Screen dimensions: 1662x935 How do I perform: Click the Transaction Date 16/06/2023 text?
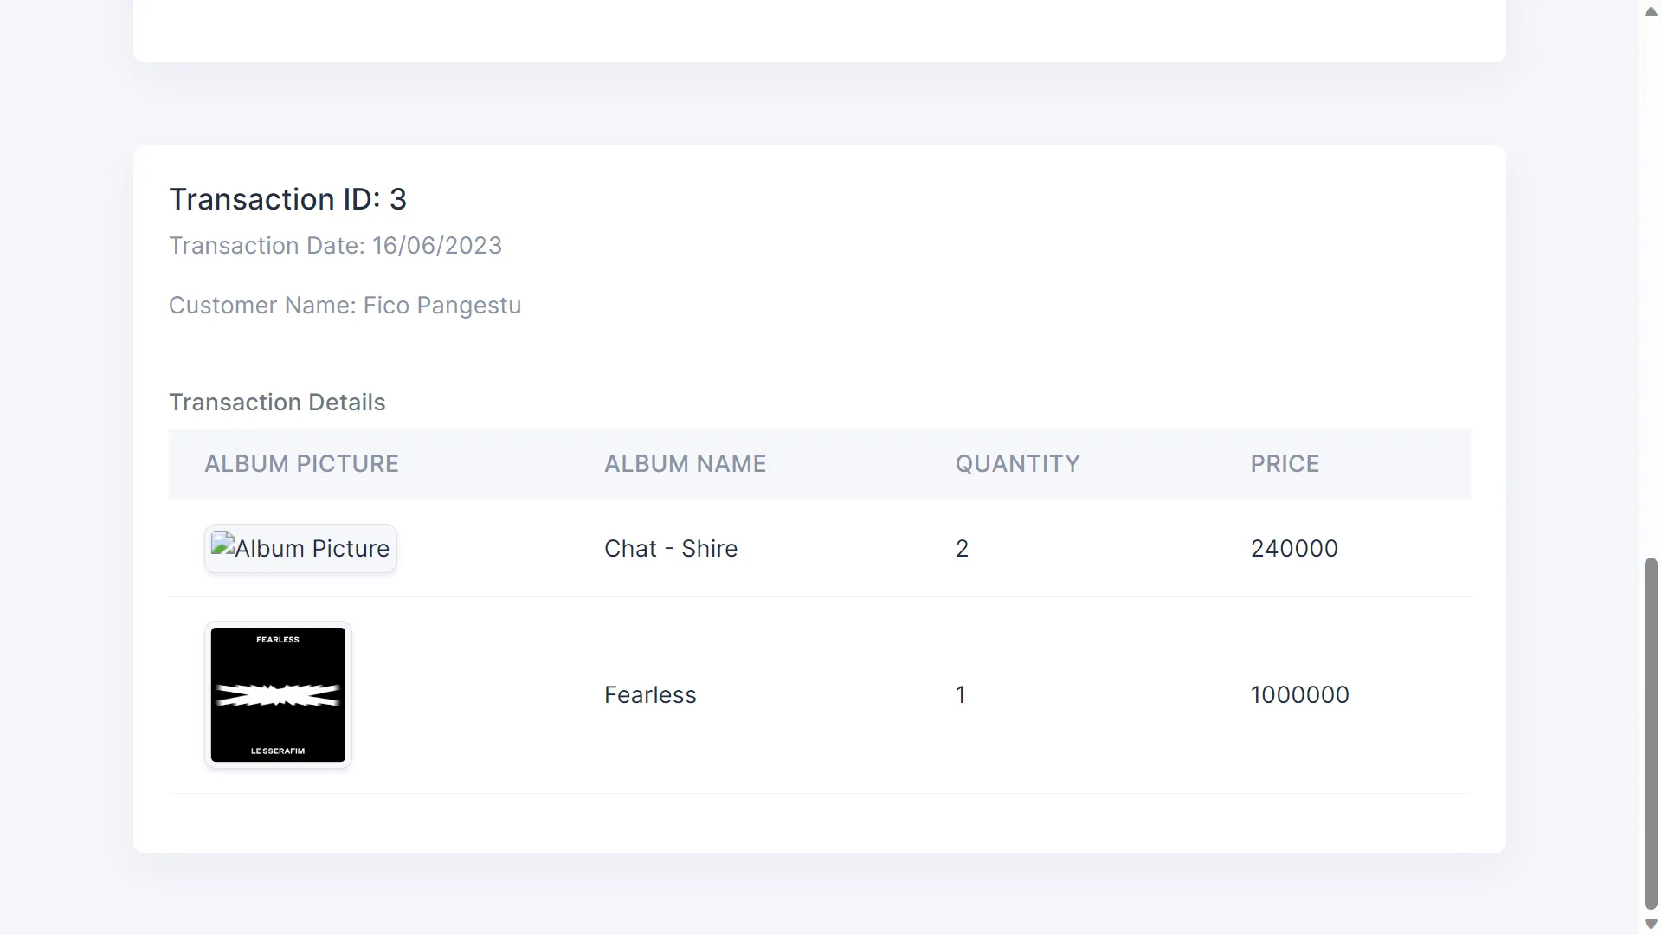pos(335,246)
